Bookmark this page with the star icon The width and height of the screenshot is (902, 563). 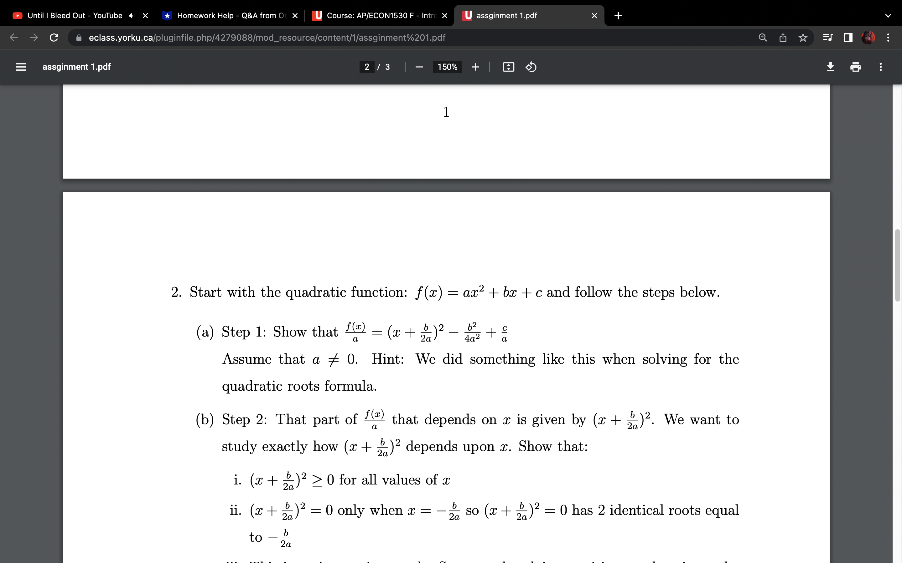point(802,37)
